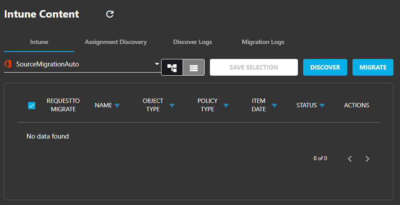Open the POLICY TYPE column filter
This screenshot has height=205, width=400.
pos(226,105)
